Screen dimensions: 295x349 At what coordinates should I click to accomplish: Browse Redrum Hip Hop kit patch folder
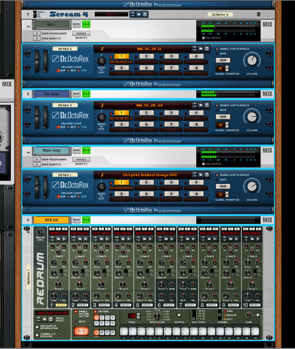45,319
